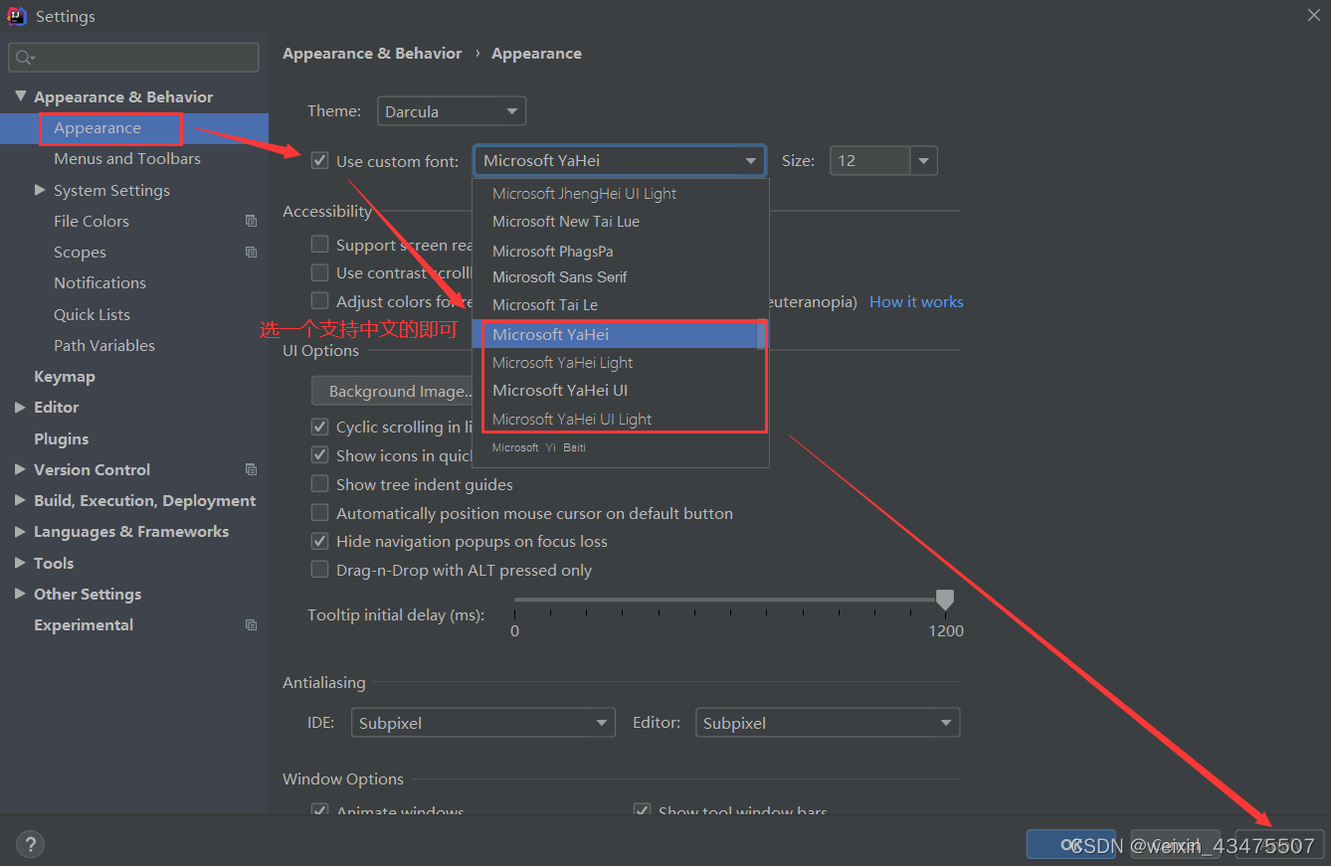Image resolution: width=1331 pixels, height=866 pixels.
Task: Collapse Appearance & Behavior tree node
Action: click(21, 96)
